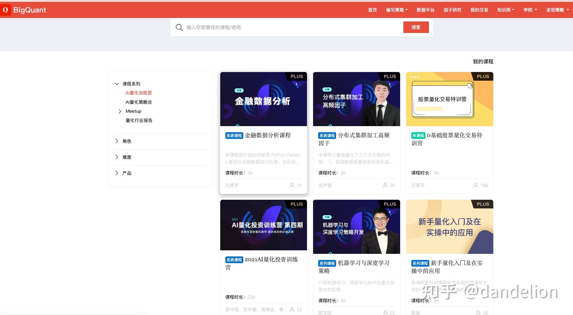This screenshot has width=573, height=315.
Task: Click the 系统课程 badge on 金融数据分析课程
Action: click(234, 135)
